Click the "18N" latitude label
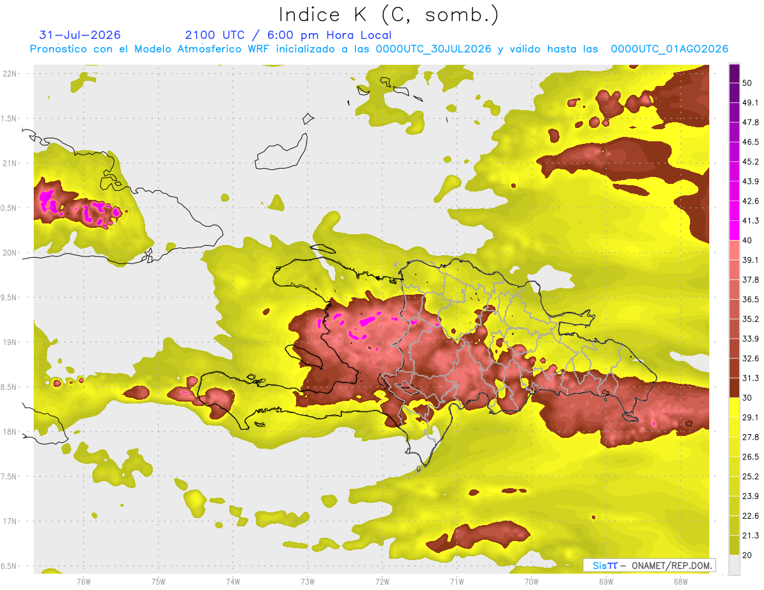The height and width of the screenshot is (590, 764). [x=10, y=432]
